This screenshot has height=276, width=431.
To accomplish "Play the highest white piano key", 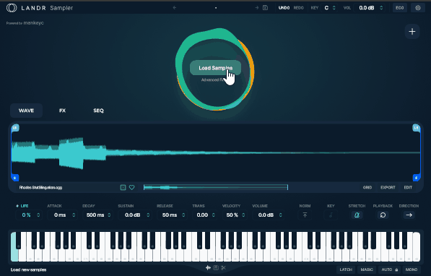I will click(417, 246).
